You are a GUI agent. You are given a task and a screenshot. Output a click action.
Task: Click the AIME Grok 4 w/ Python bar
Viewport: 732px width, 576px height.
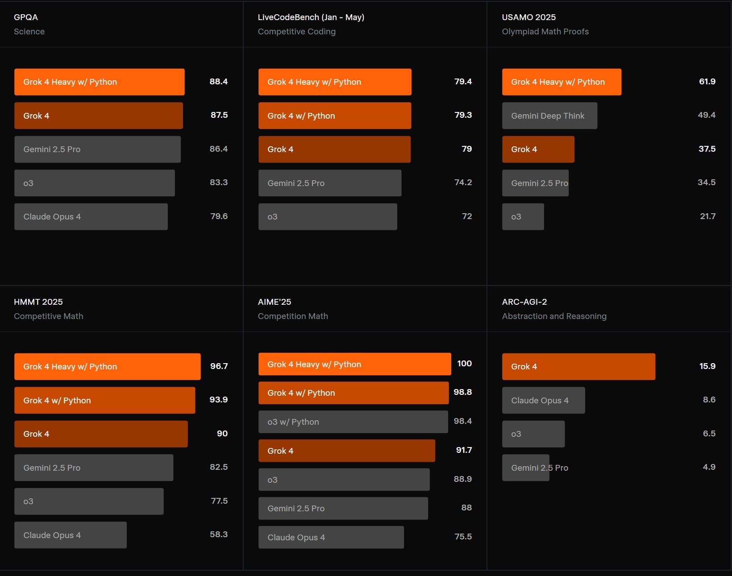[354, 393]
